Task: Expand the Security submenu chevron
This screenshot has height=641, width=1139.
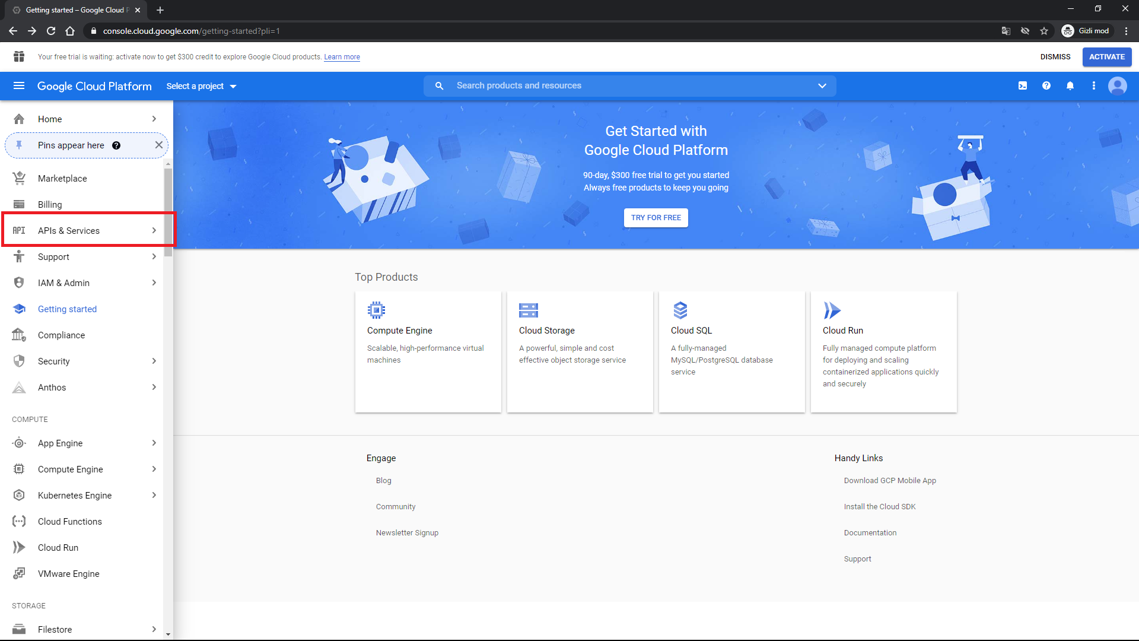Action: pos(154,361)
